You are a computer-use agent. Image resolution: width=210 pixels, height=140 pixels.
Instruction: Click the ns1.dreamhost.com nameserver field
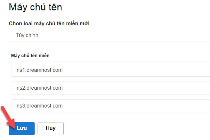click(110, 70)
